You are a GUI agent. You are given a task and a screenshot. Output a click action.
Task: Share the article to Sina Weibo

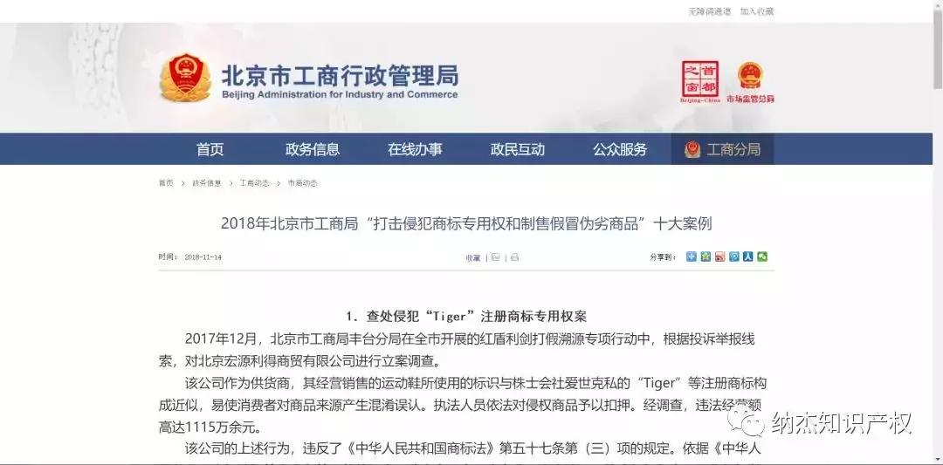(719, 256)
